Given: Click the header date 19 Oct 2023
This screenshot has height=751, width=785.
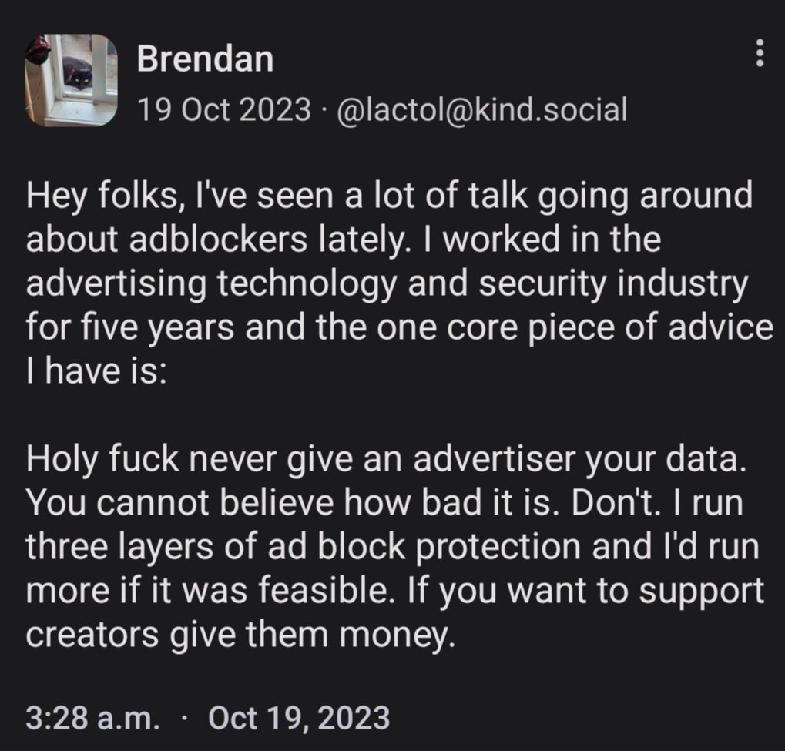Looking at the screenshot, I should point(223,111).
